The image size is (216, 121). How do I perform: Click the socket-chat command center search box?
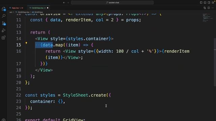pyautogui.click(x=112, y=2)
